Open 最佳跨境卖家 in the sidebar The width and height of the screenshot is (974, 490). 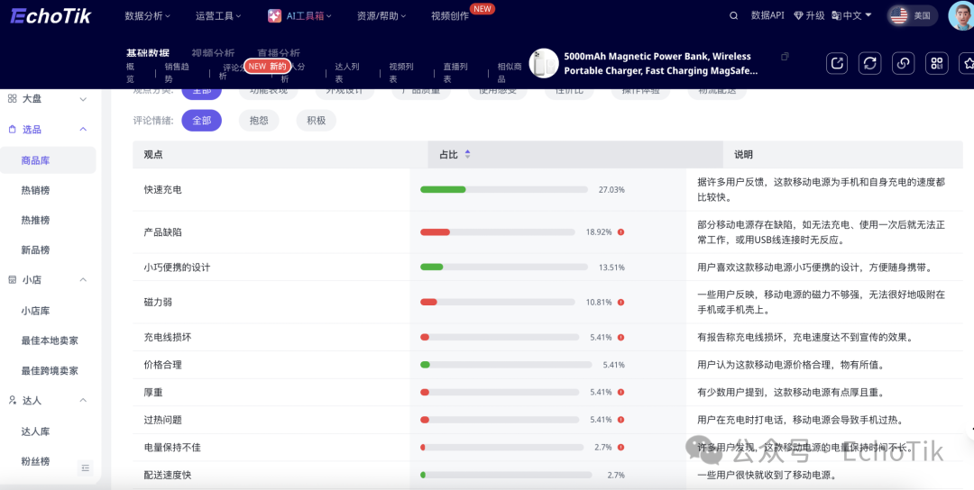pos(50,371)
